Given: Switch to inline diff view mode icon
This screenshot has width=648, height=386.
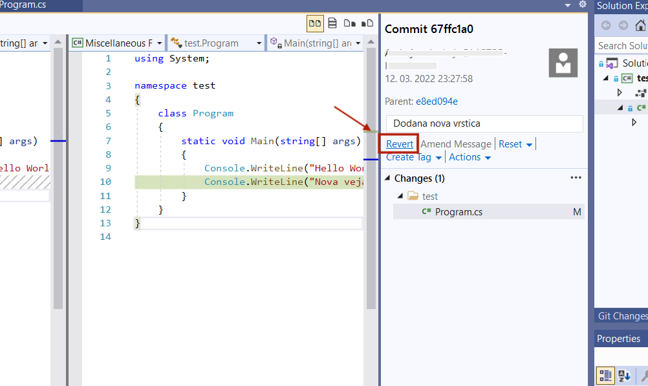Looking at the screenshot, I should click(332, 23).
